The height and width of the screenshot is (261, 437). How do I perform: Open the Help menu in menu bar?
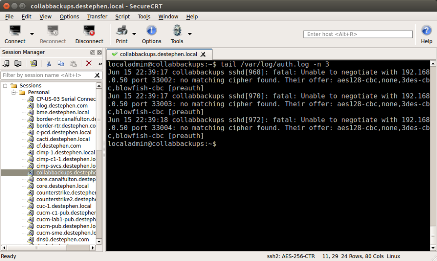coord(192,17)
